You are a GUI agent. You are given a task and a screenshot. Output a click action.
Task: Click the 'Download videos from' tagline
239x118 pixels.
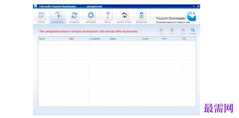tap(173, 22)
